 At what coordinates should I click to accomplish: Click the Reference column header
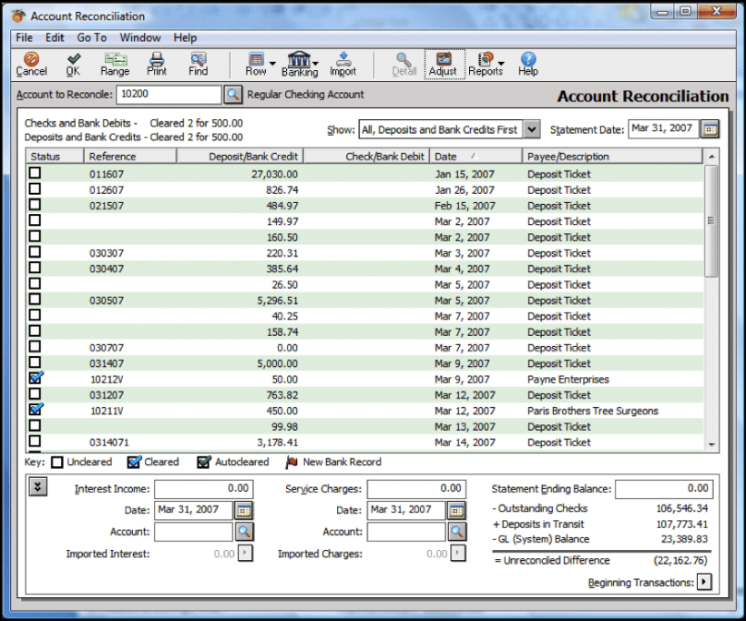click(x=130, y=157)
